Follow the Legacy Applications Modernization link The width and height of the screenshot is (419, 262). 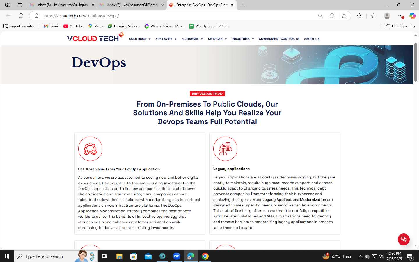pos(294,199)
